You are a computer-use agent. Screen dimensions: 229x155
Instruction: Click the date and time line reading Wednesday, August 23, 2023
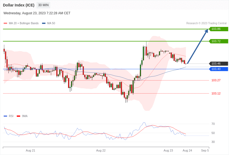[x=37, y=13]
